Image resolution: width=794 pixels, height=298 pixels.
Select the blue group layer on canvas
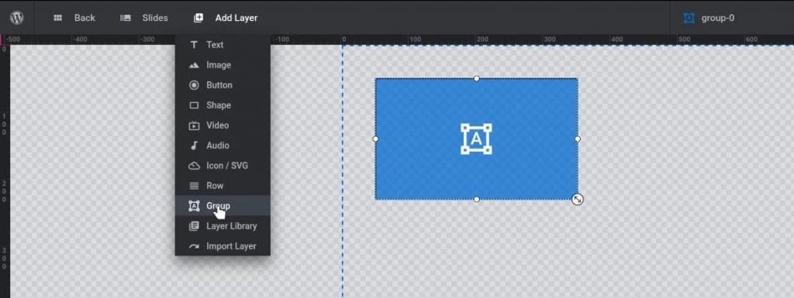(x=476, y=139)
